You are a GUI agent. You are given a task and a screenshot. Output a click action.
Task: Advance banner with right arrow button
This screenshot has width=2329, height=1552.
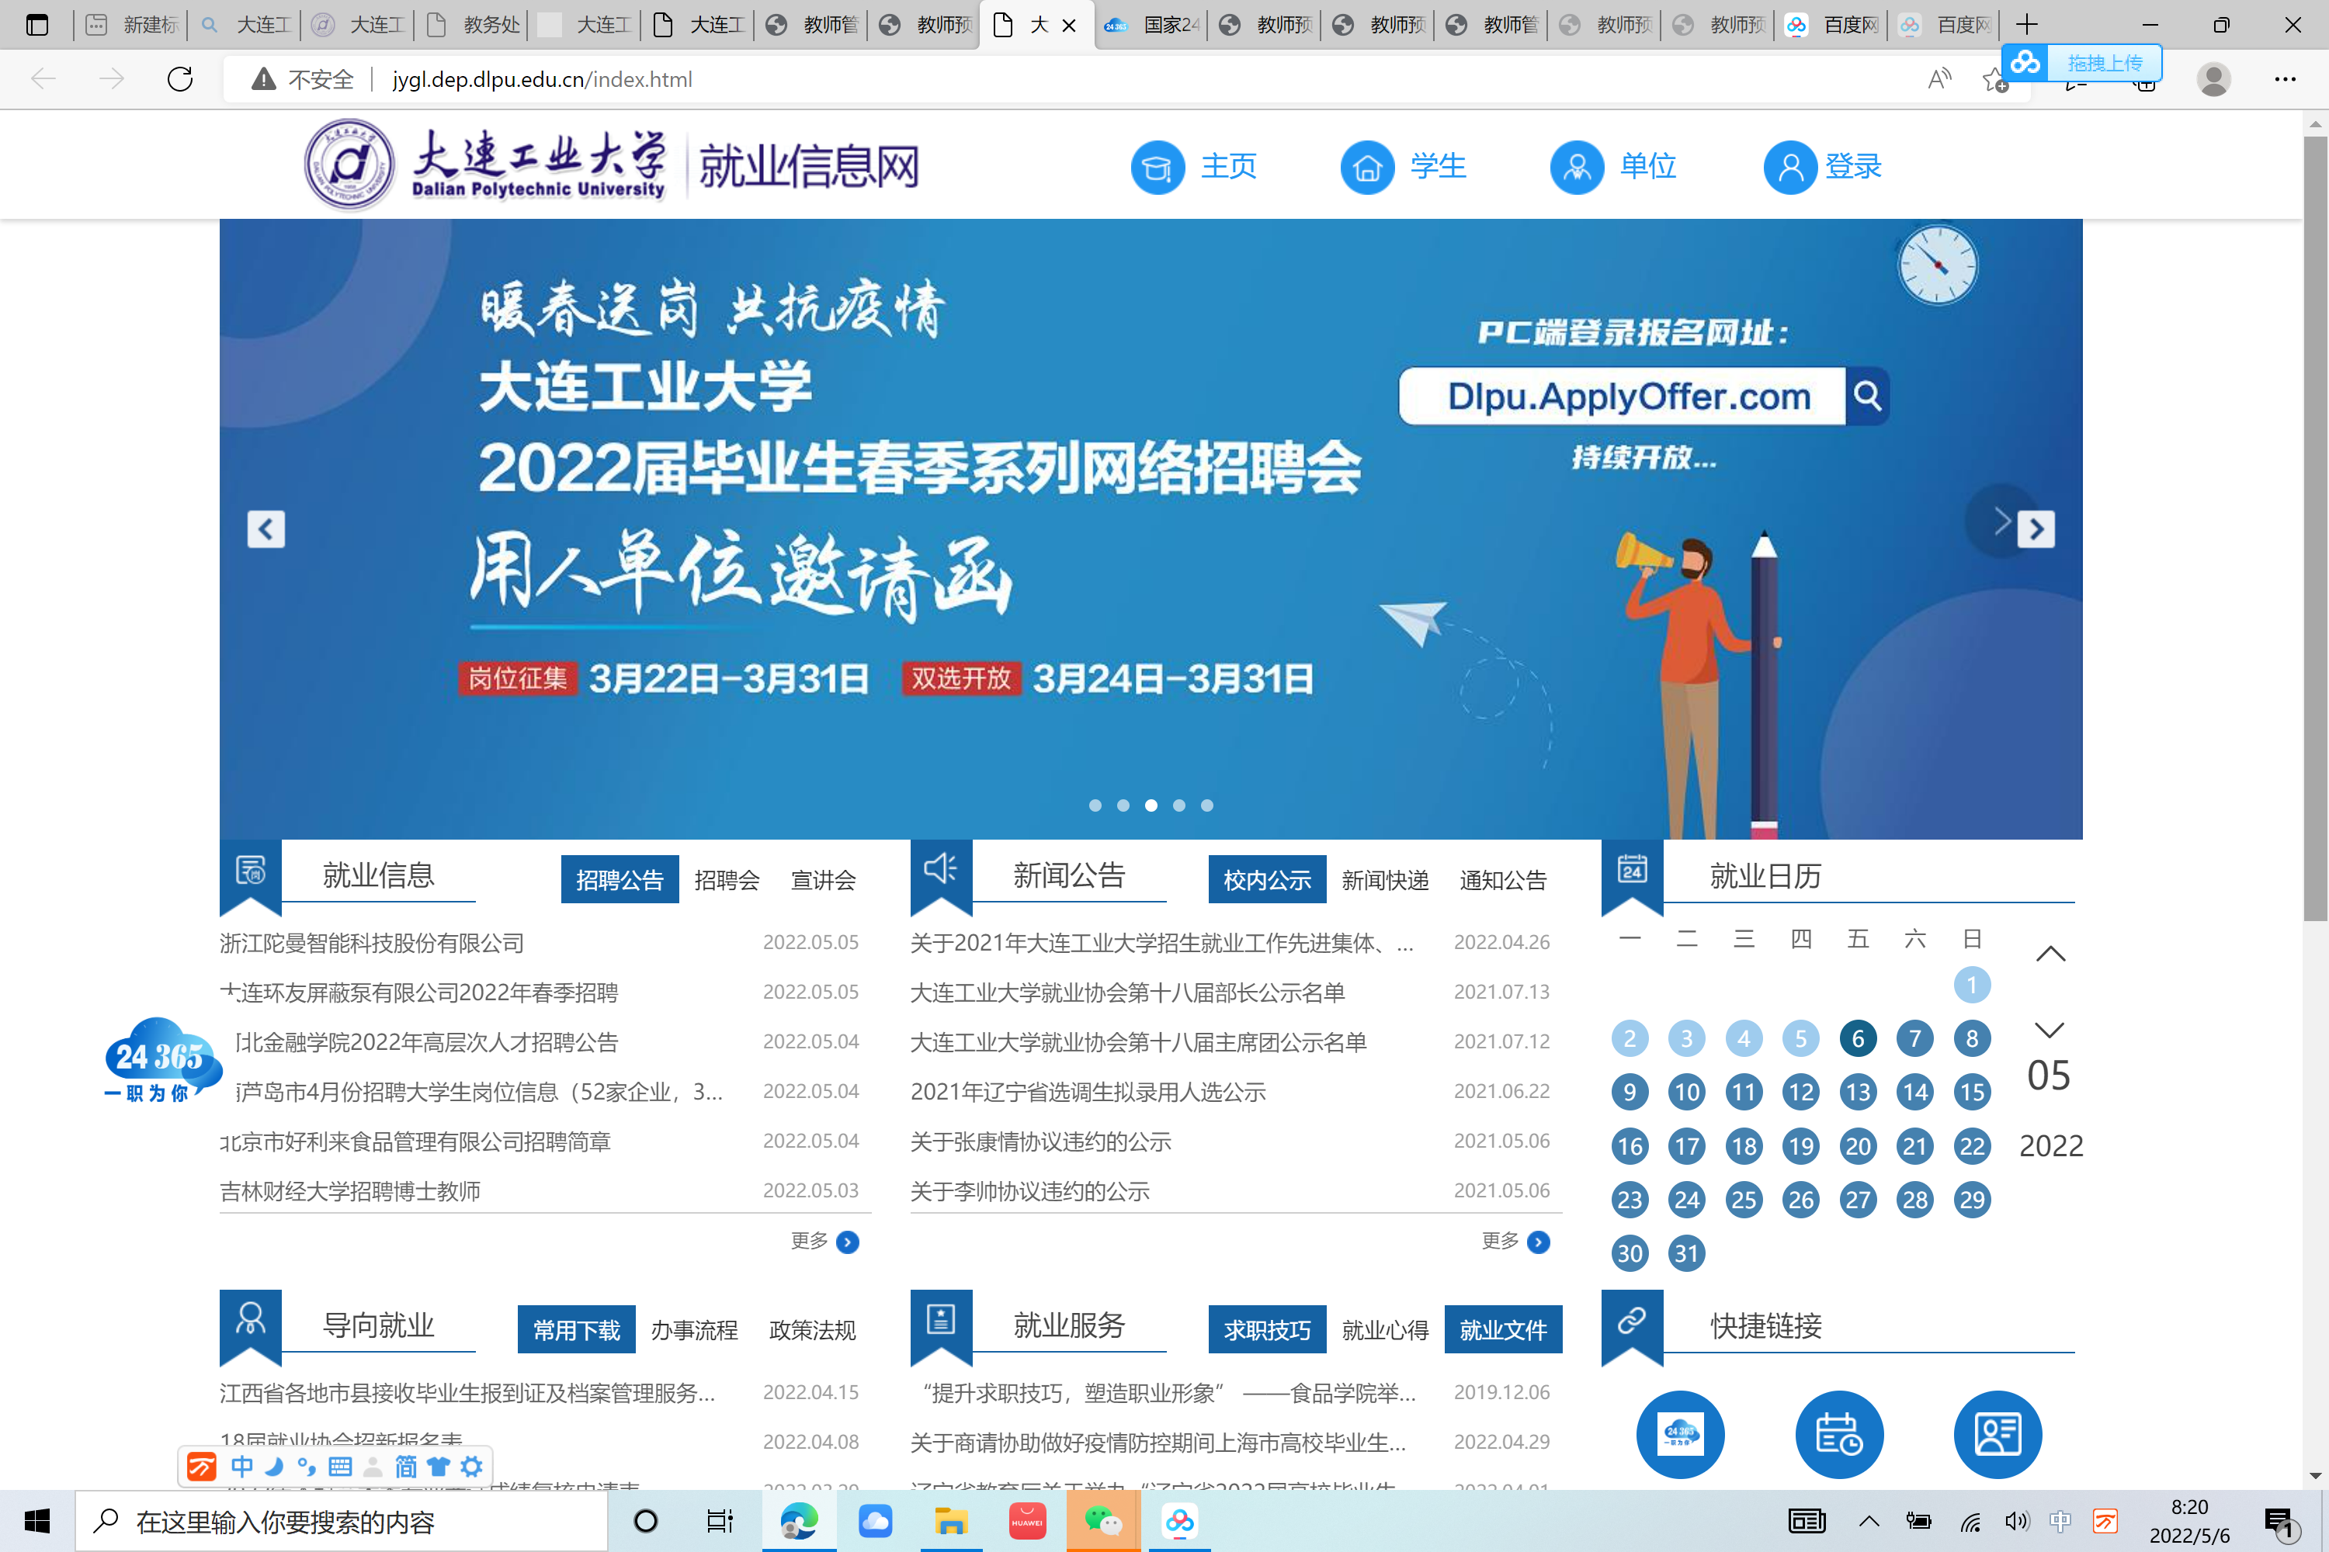2036,529
